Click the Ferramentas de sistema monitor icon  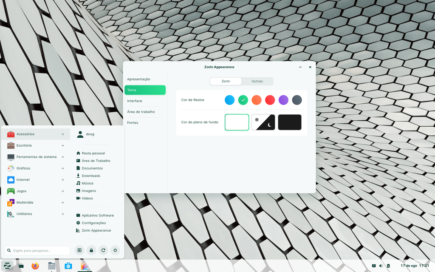(11, 157)
